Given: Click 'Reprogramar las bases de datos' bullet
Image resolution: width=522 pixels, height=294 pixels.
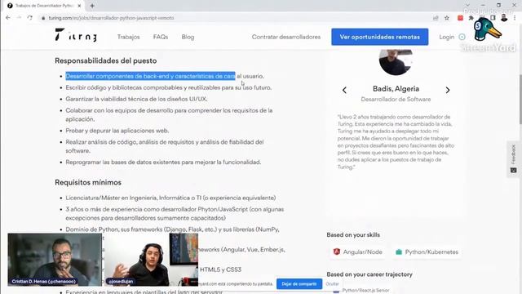Looking at the screenshot, I should [x=163, y=162].
